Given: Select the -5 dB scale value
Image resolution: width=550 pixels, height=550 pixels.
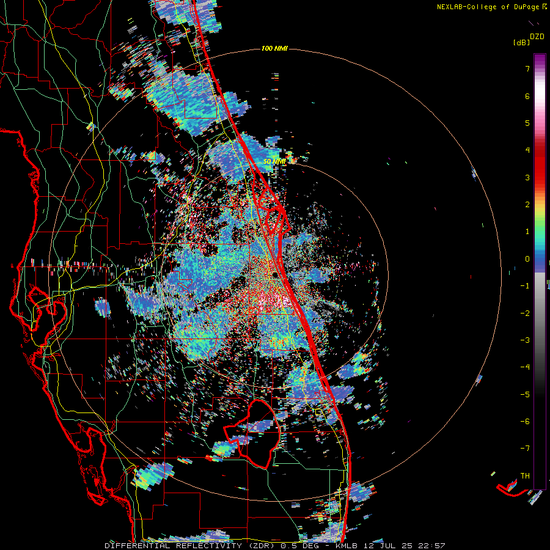Looking at the screenshot, I should 525,395.
